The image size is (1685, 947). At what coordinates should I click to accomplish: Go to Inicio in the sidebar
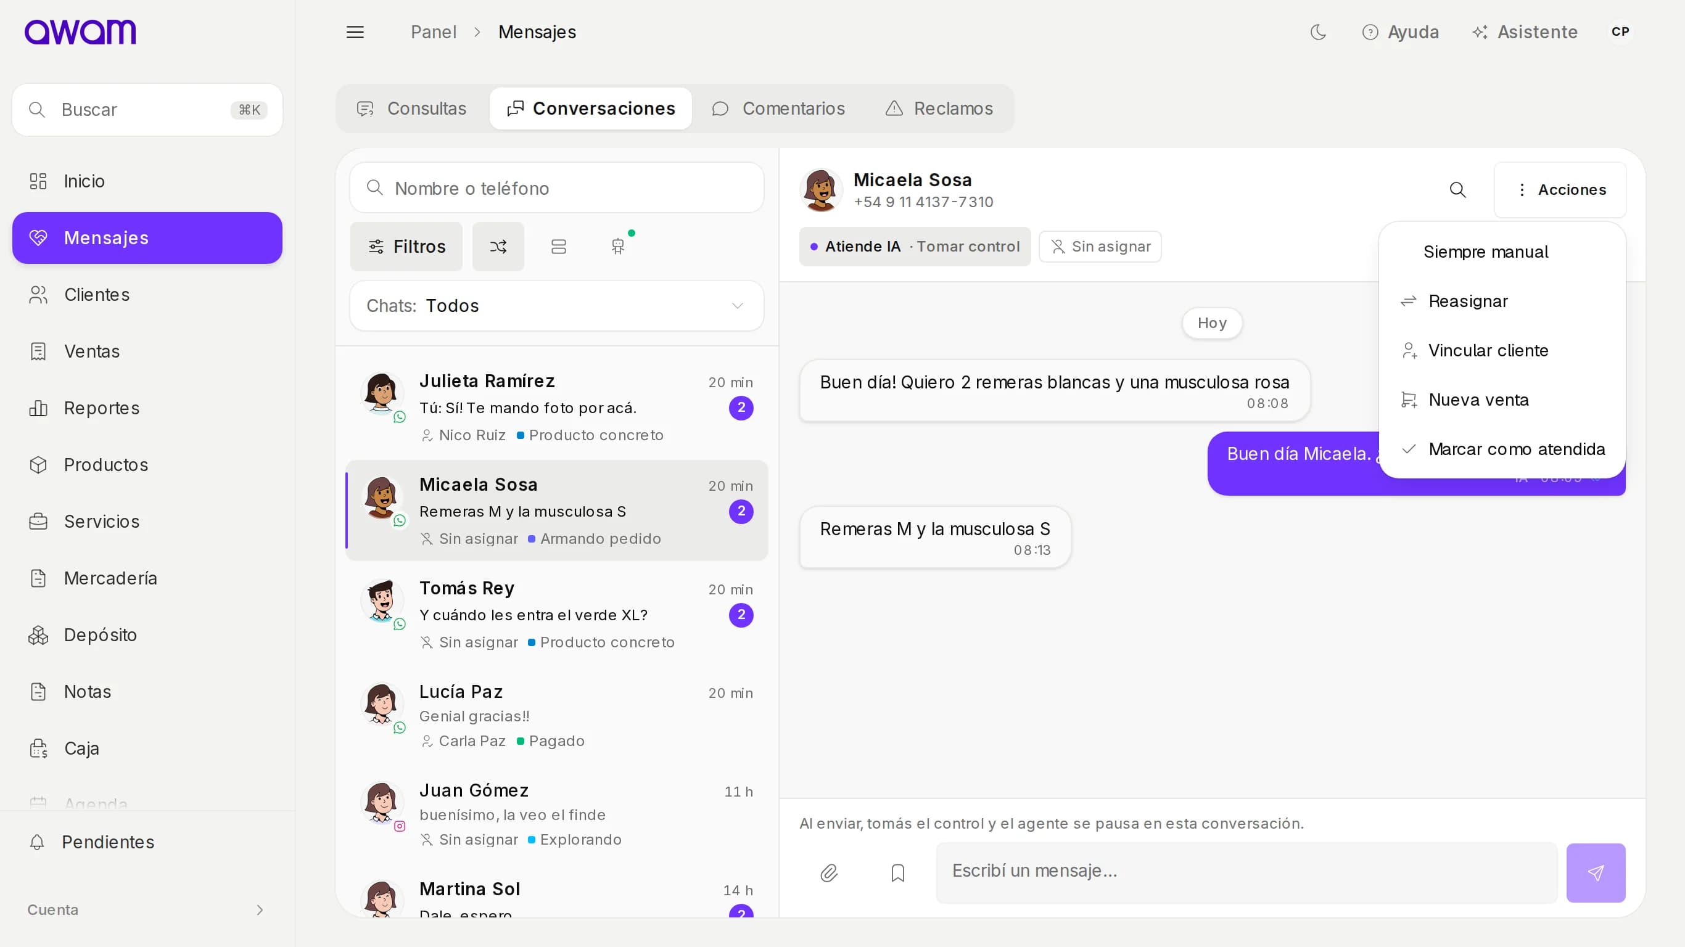[147, 181]
